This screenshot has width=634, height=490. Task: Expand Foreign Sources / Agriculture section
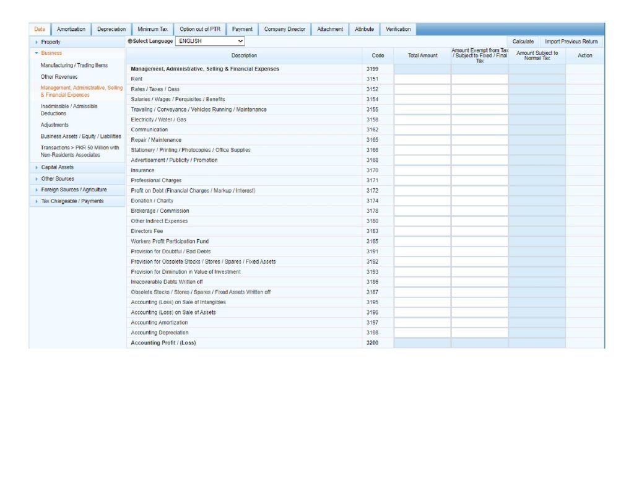[x=74, y=190]
